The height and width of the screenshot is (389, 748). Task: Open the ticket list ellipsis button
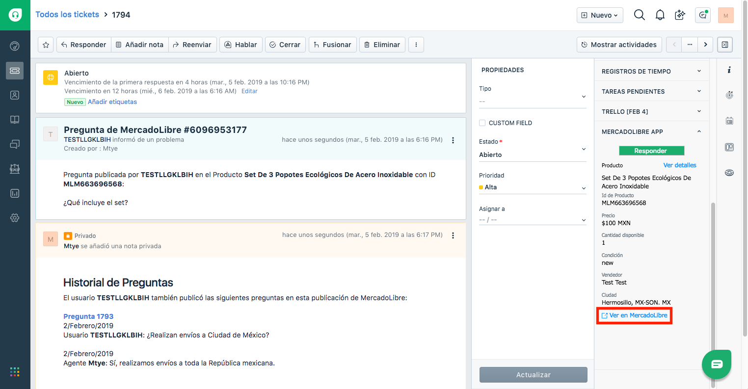coord(690,45)
